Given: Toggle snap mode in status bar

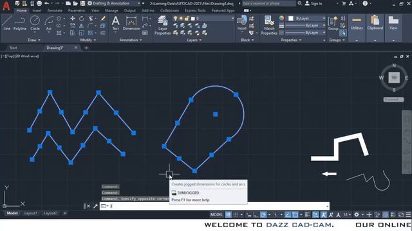Looking at the screenshot, I should tap(236, 215).
